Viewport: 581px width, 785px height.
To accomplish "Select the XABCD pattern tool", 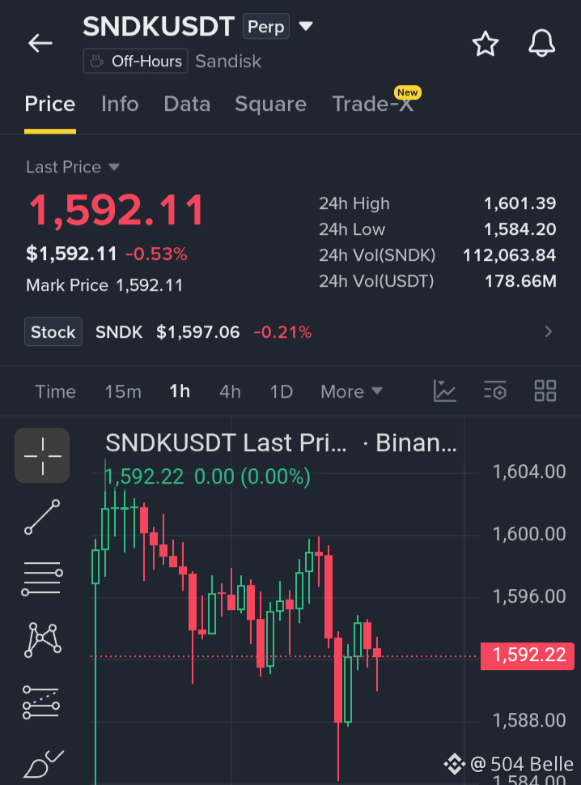I will [43, 640].
